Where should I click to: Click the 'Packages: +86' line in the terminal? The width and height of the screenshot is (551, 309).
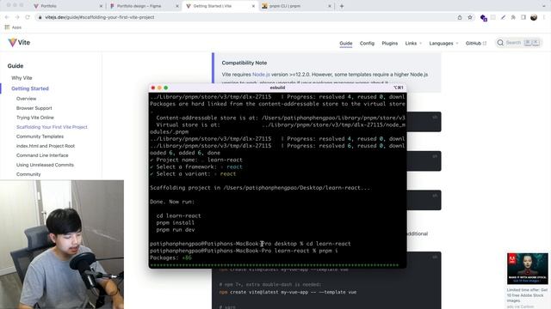click(170, 257)
